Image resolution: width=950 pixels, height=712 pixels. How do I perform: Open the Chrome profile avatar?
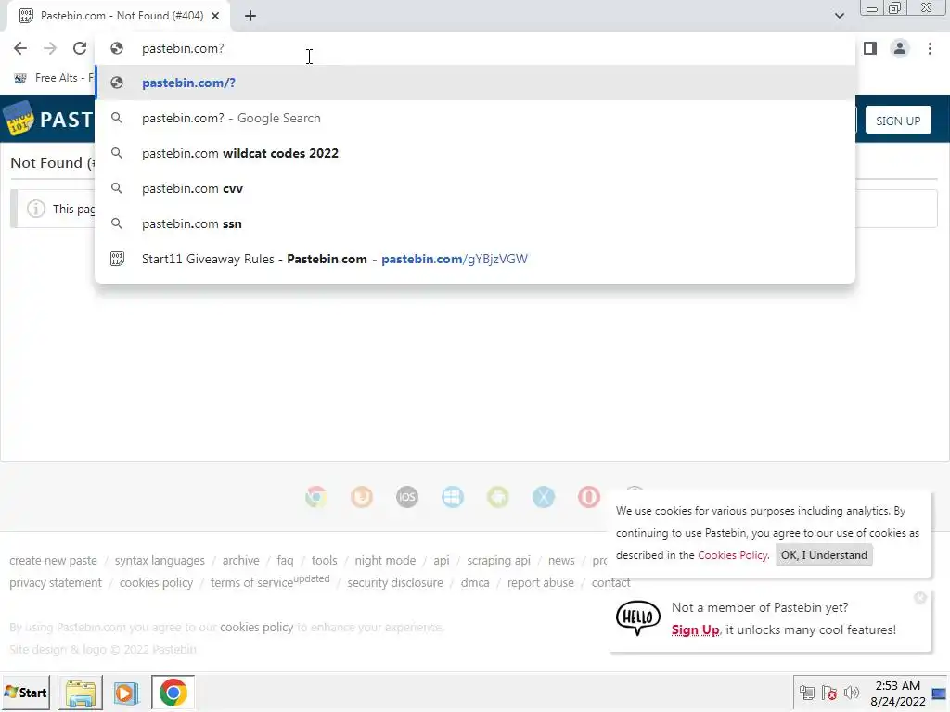point(900,48)
